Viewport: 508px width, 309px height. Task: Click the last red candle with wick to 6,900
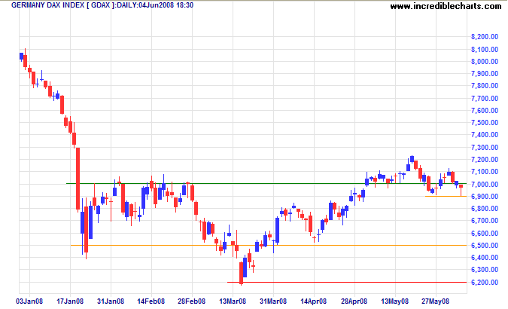(461, 190)
